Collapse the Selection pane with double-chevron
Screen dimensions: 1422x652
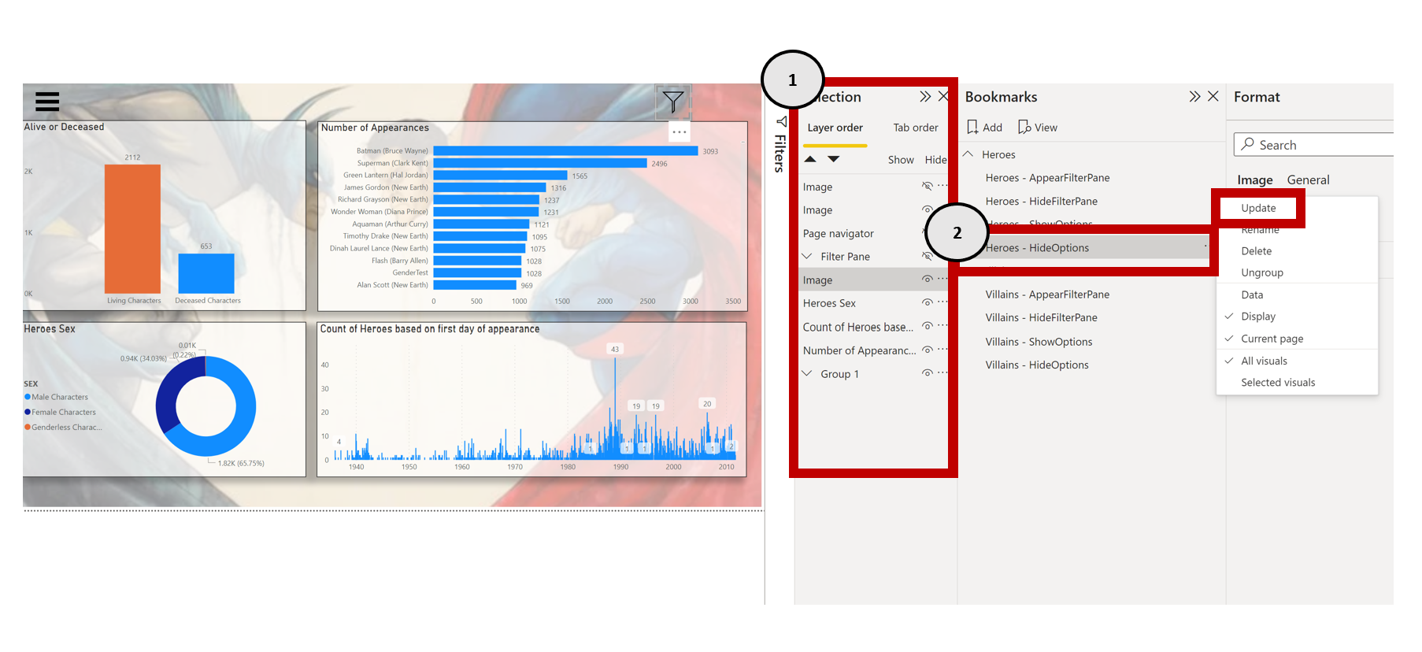click(925, 96)
